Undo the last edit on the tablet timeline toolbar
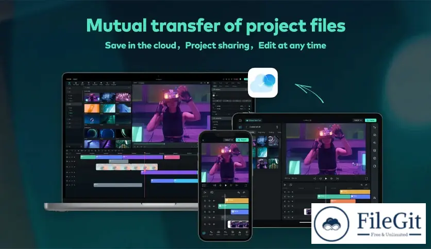 pyautogui.click(x=361, y=185)
